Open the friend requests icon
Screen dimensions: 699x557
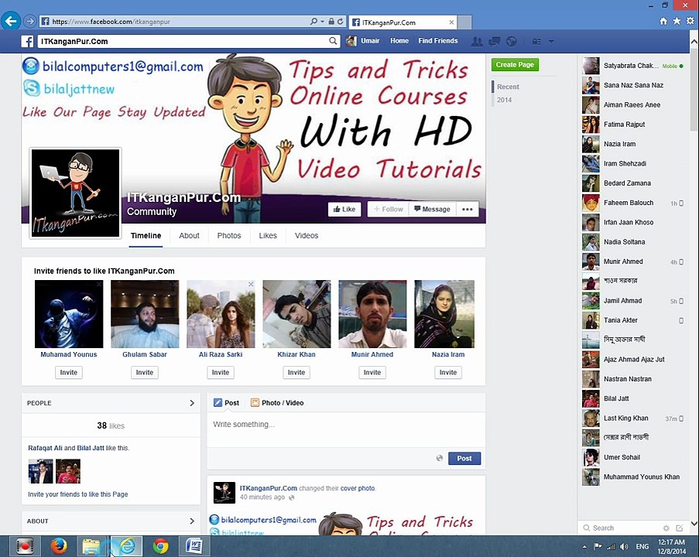click(x=477, y=42)
